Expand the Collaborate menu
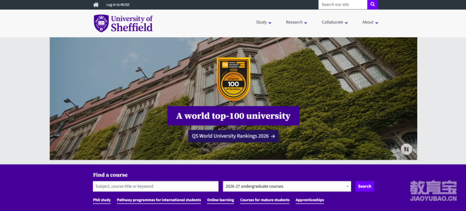 pos(335,22)
